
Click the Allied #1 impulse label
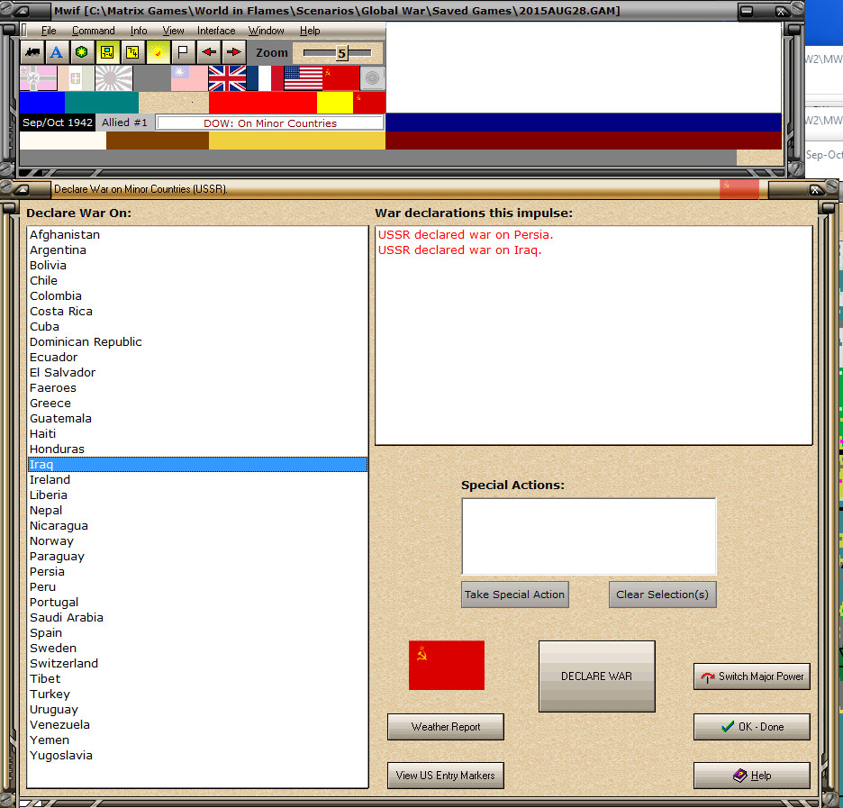pos(124,123)
